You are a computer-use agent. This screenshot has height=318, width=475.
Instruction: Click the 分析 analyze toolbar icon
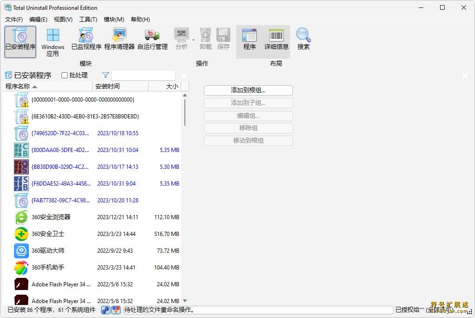tap(182, 40)
